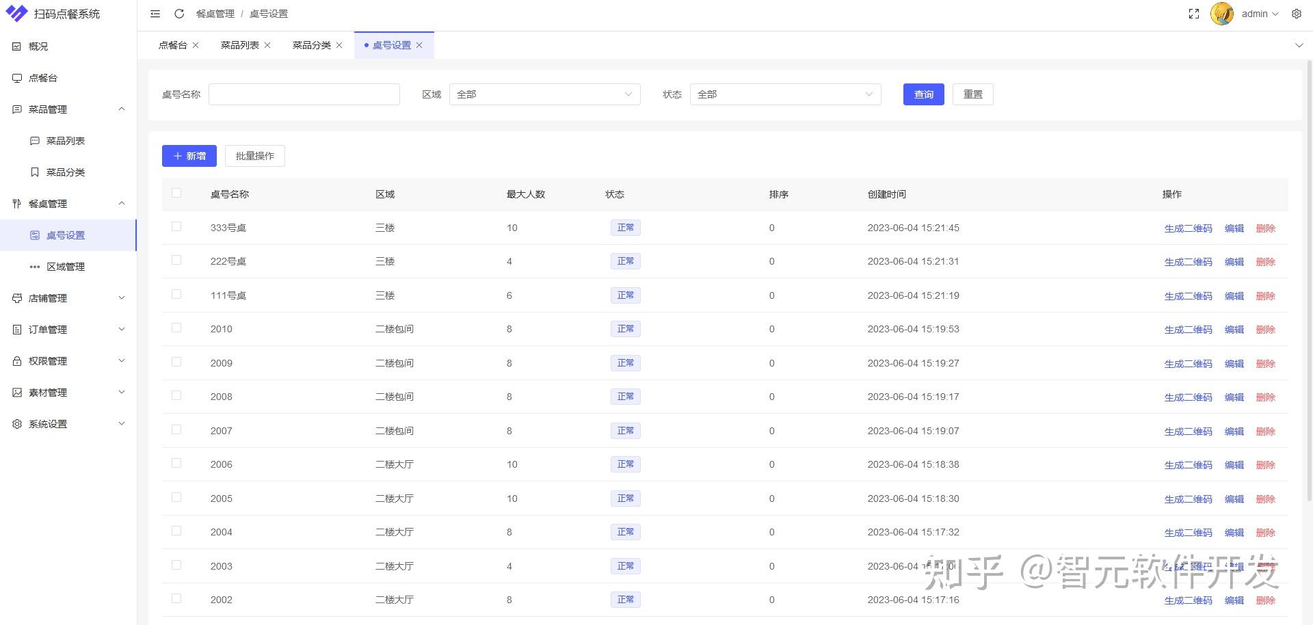The image size is (1313, 625).
Task: Focus the 桌号名称 search input
Action: tap(304, 94)
